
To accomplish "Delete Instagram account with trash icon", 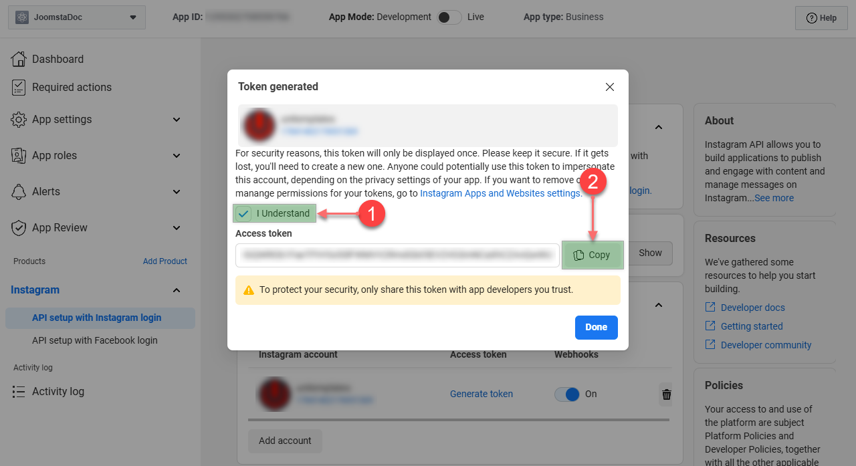I will pyautogui.click(x=666, y=394).
